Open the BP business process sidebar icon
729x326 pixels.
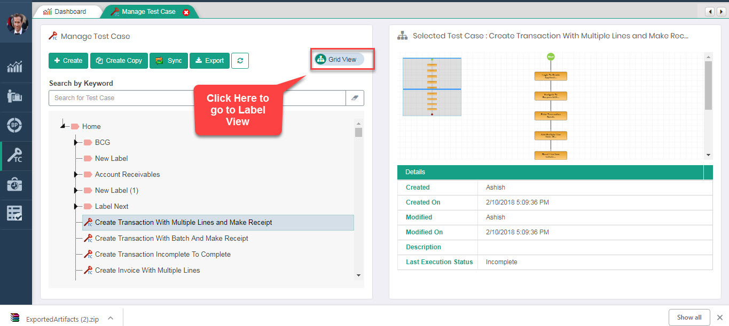[14, 126]
